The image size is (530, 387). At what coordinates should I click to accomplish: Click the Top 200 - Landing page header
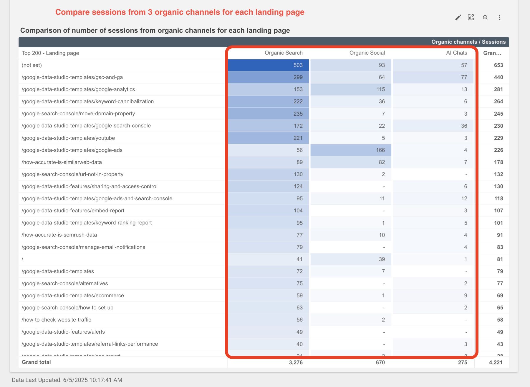coord(50,53)
